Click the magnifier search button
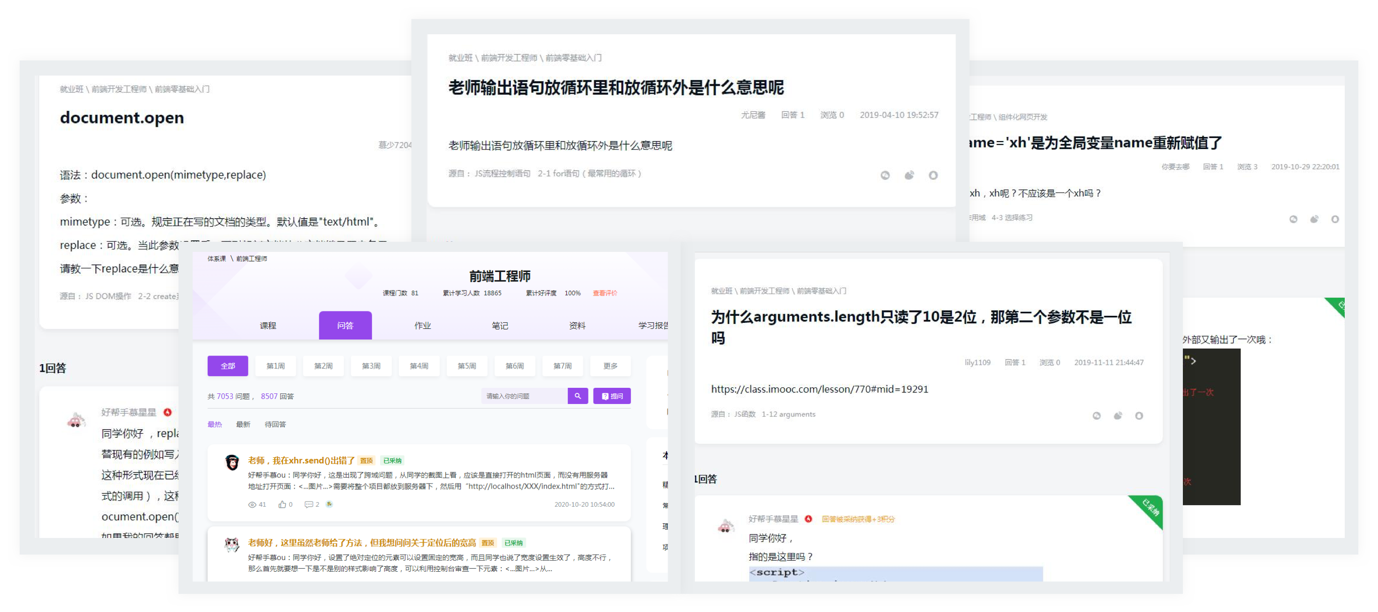Viewport: 1378px width, 612px height. pyautogui.click(x=577, y=396)
